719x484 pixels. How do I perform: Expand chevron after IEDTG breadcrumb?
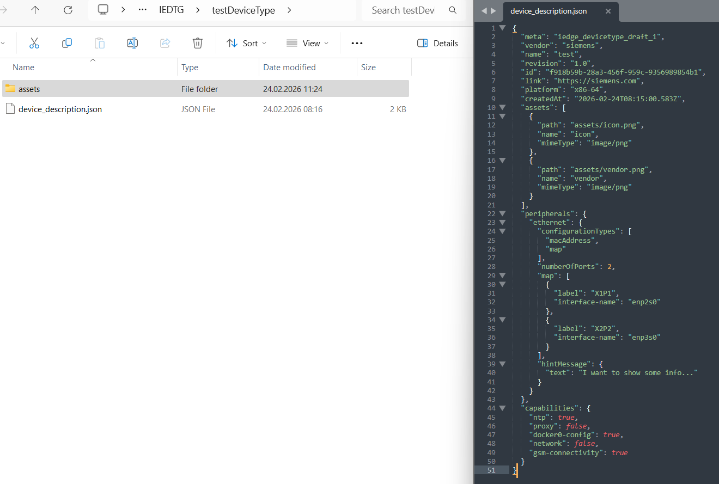tap(198, 10)
